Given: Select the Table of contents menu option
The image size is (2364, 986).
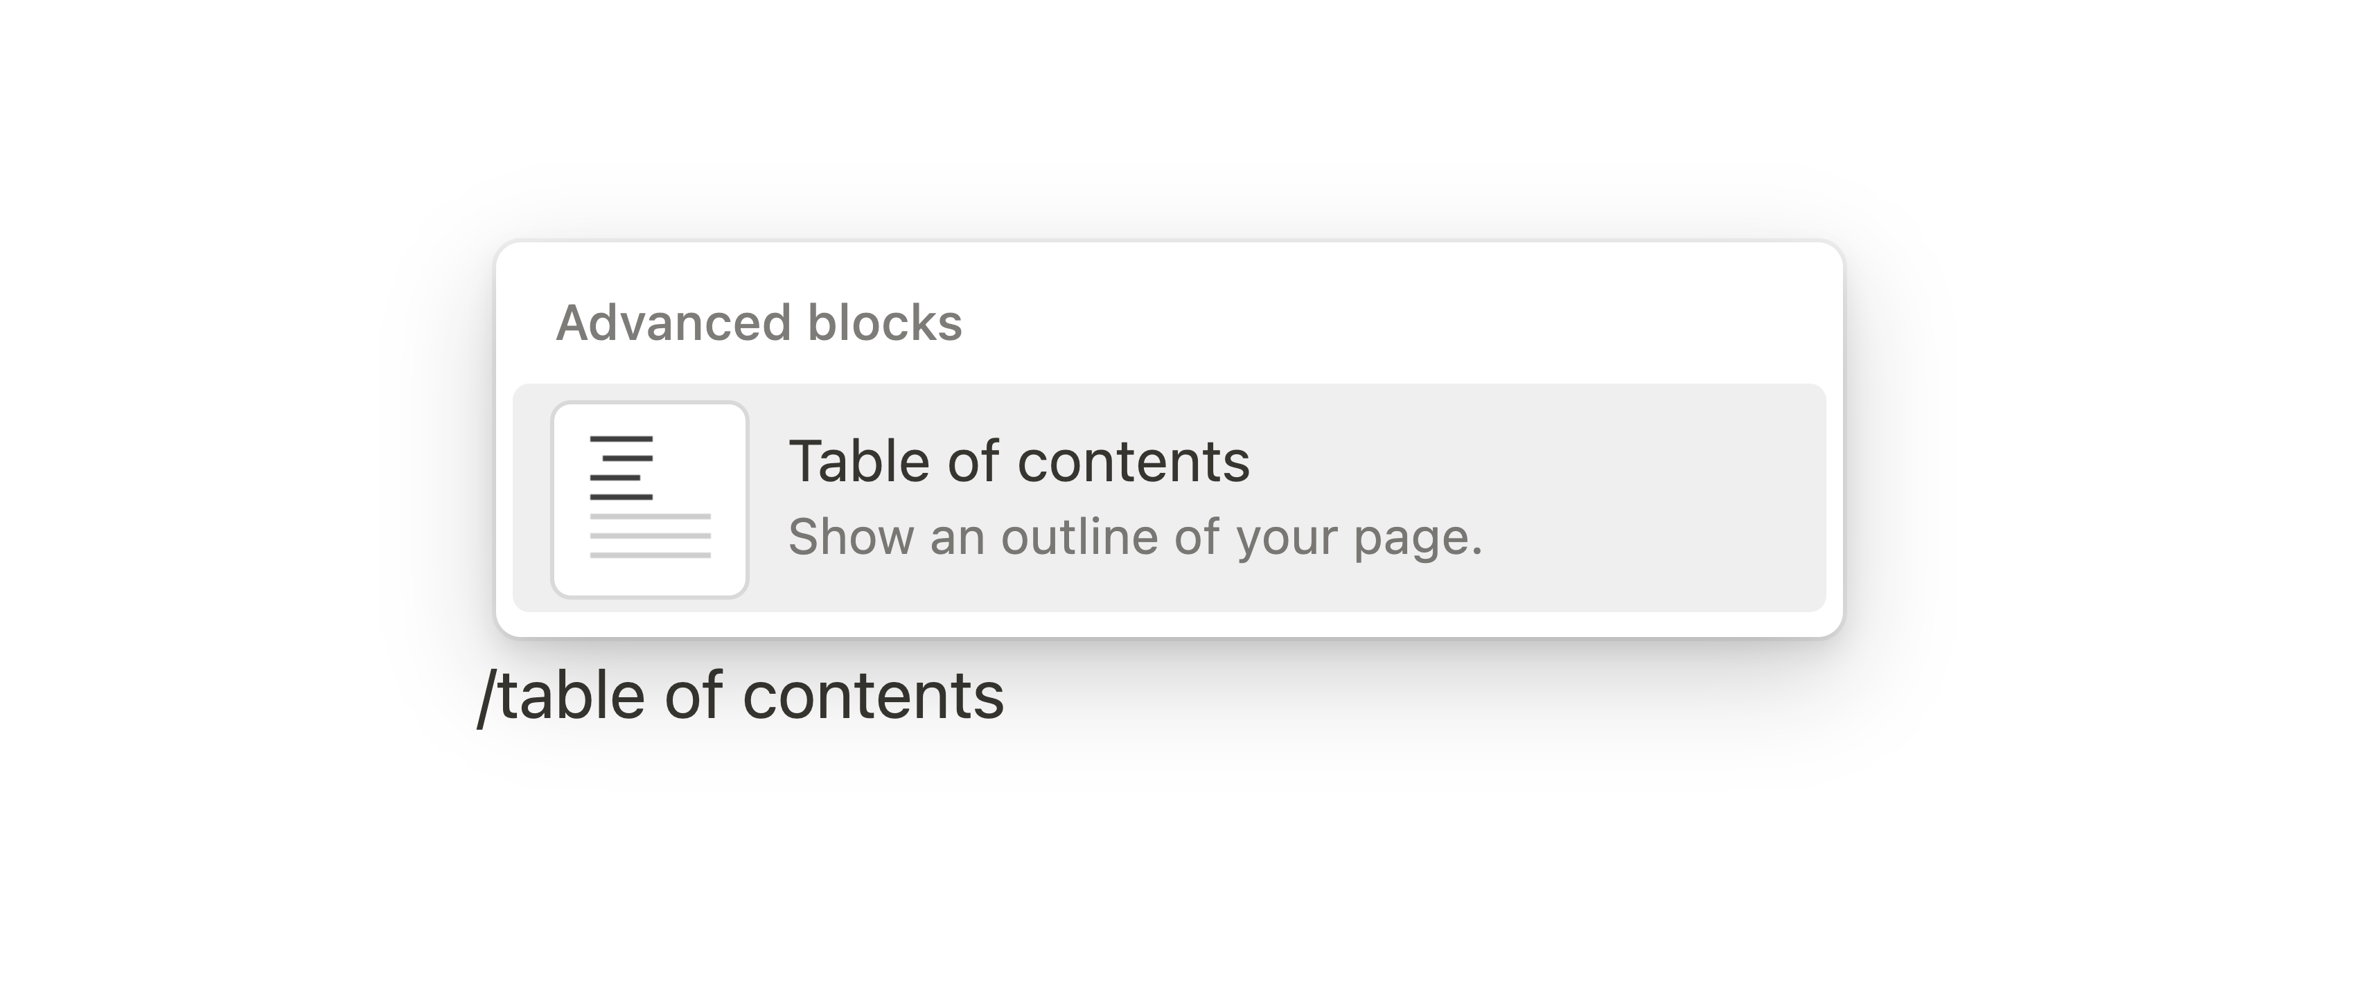Looking at the screenshot, I should point(1018,461).
